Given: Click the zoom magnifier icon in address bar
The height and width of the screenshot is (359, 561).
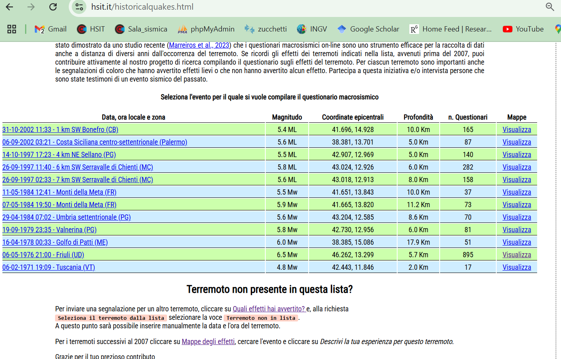Looking at the screenshot, I should [550, 7].
